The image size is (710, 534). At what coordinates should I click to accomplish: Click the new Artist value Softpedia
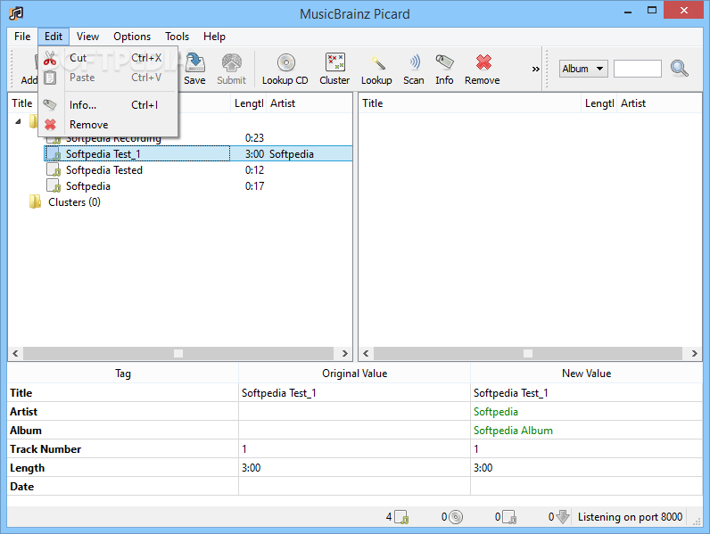pos(496,412)
